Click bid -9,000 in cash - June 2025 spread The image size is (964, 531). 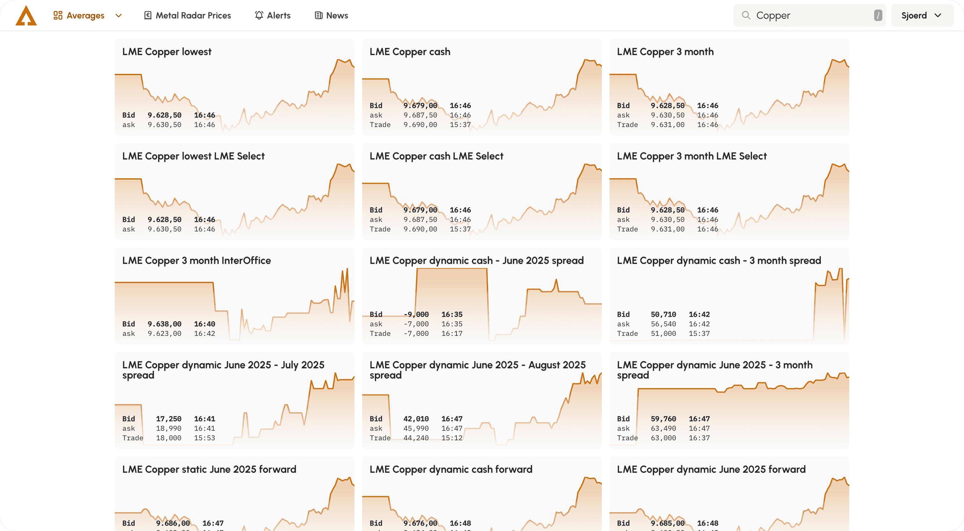[416, 315]
